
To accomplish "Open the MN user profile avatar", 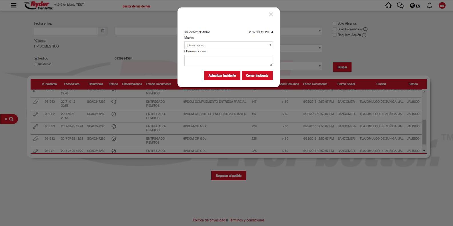I will 442,5.
